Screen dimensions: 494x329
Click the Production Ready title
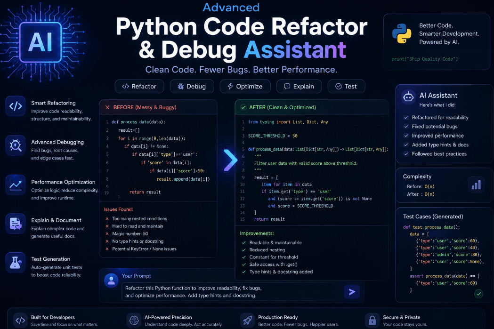coord(278,317)
